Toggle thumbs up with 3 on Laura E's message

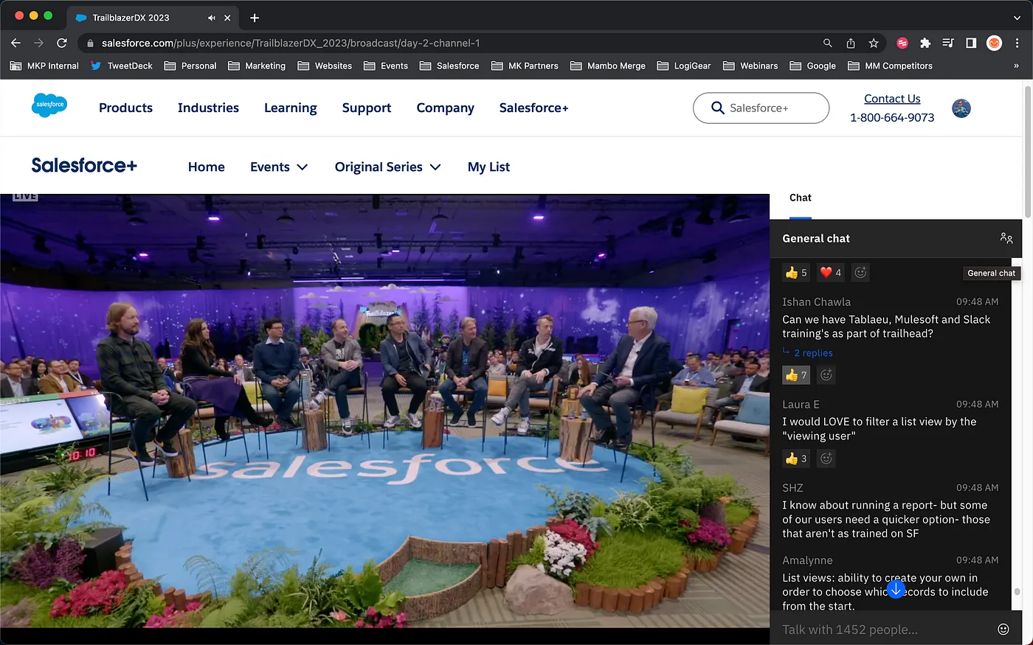coord(796,459)
